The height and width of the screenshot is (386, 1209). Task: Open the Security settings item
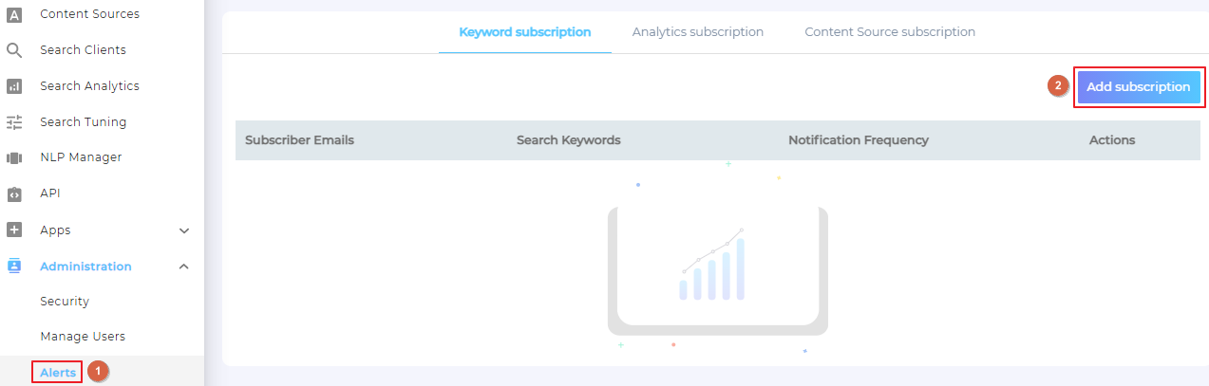point(65,302)
